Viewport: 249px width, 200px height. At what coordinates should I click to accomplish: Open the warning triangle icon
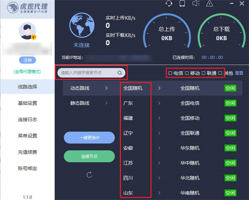pos(210,3)
